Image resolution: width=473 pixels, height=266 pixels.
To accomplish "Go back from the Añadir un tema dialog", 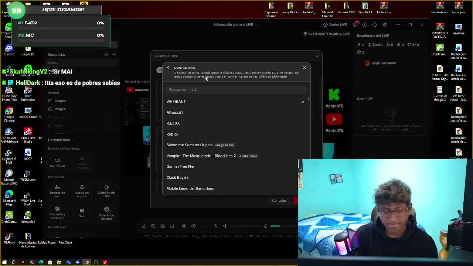I will (x=168, y=68).
